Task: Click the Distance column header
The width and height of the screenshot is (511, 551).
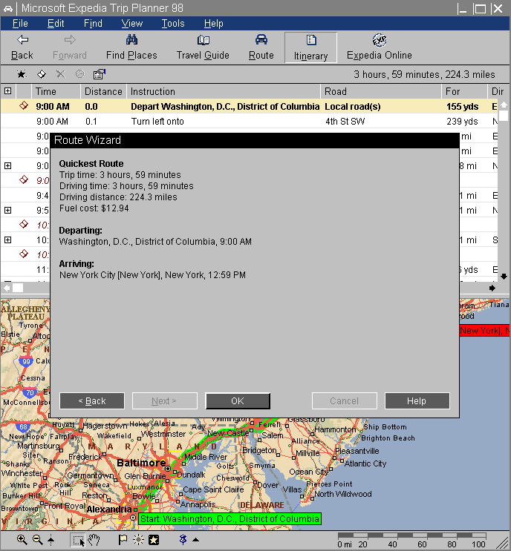Action: click(x=103, y=91)
